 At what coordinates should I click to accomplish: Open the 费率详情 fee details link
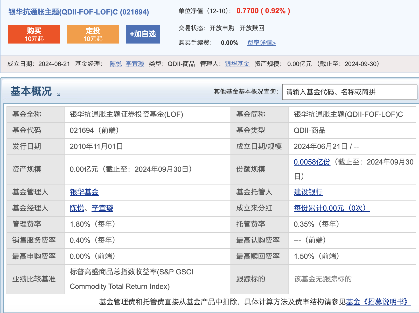(x=261, y=43)
